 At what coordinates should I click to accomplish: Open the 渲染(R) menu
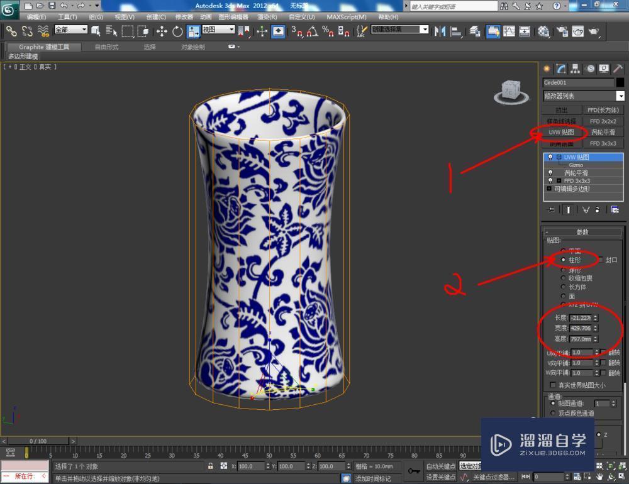(x=267, y=17)
